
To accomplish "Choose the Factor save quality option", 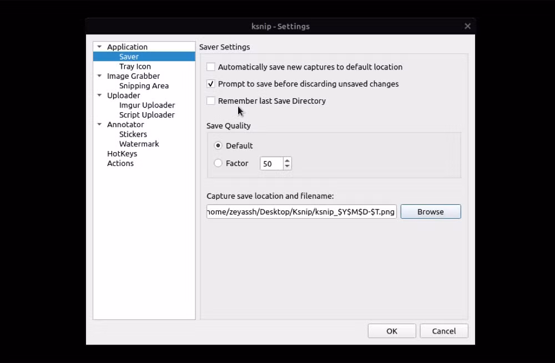I will [x=218, y=163].
